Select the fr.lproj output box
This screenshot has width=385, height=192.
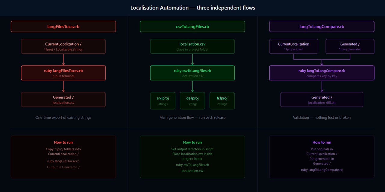pyautogui.click(x=222, y=101)
